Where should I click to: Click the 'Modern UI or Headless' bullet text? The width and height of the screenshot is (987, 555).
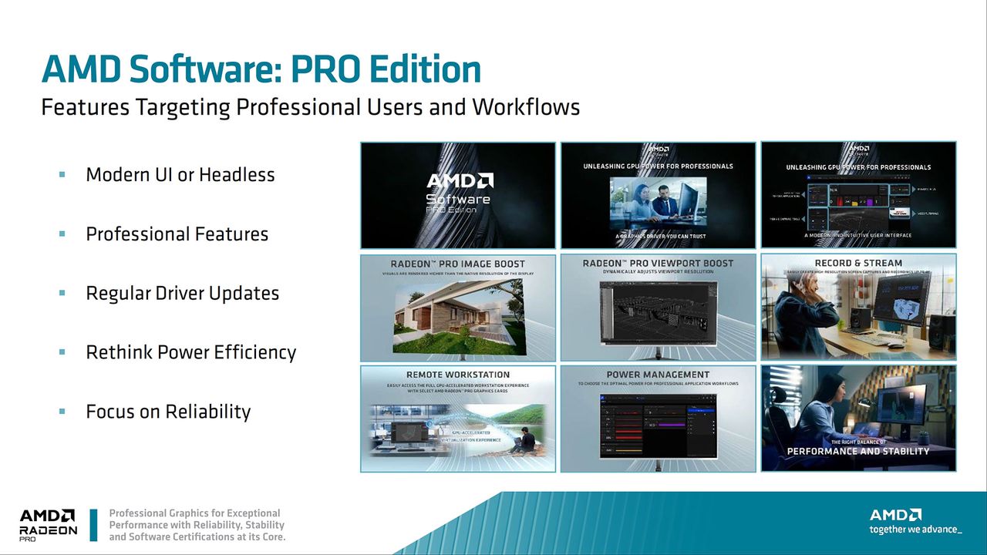180,174
